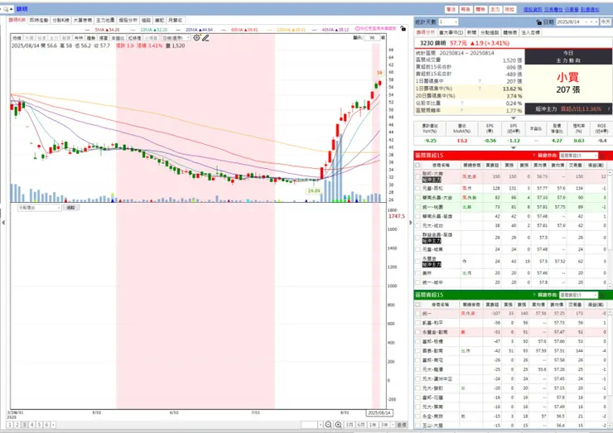
Task: Switch to 即時走勢 tab
Action: click(x=39, y=20)
